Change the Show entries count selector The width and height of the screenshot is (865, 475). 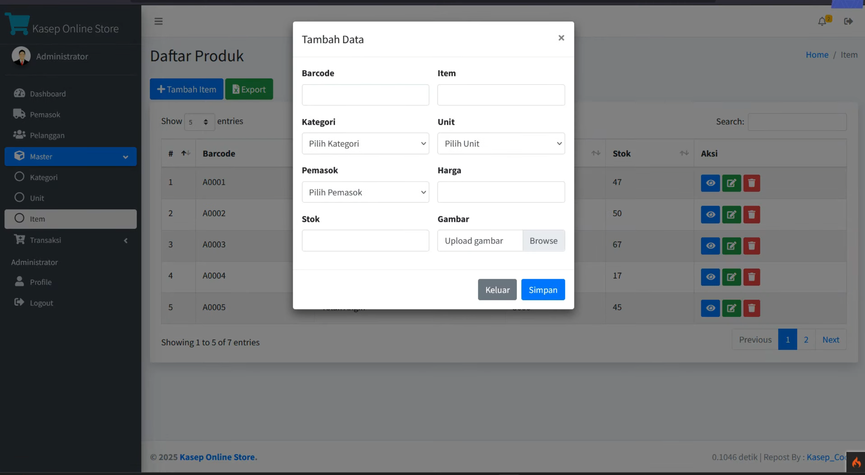tap(199, 122)
